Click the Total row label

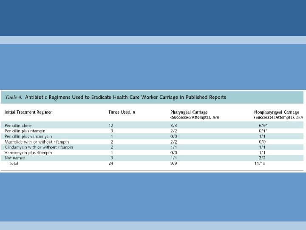(14, 163)
